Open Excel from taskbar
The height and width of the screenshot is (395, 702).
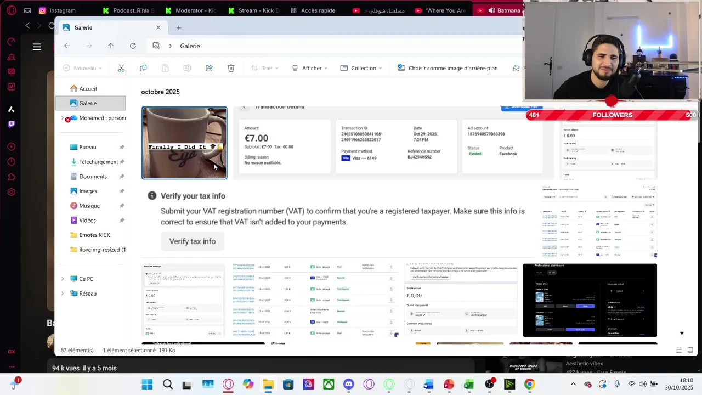point(469,385)
